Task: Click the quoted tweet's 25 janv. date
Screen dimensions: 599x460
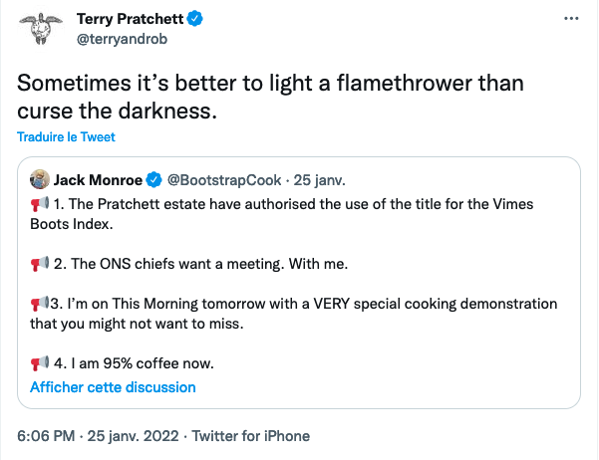Action: tap(320, 180)
